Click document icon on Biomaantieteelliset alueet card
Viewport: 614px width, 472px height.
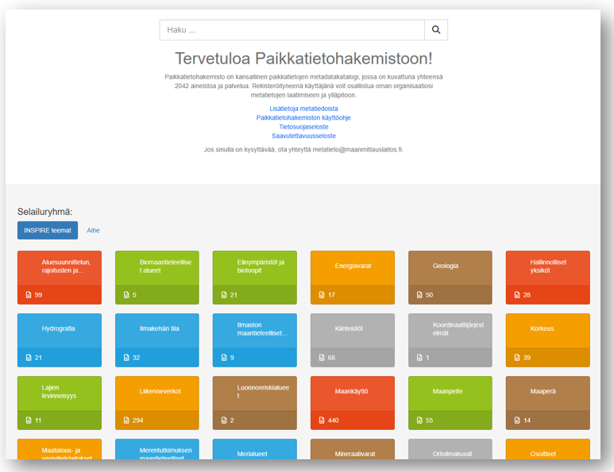pos(126,295)
